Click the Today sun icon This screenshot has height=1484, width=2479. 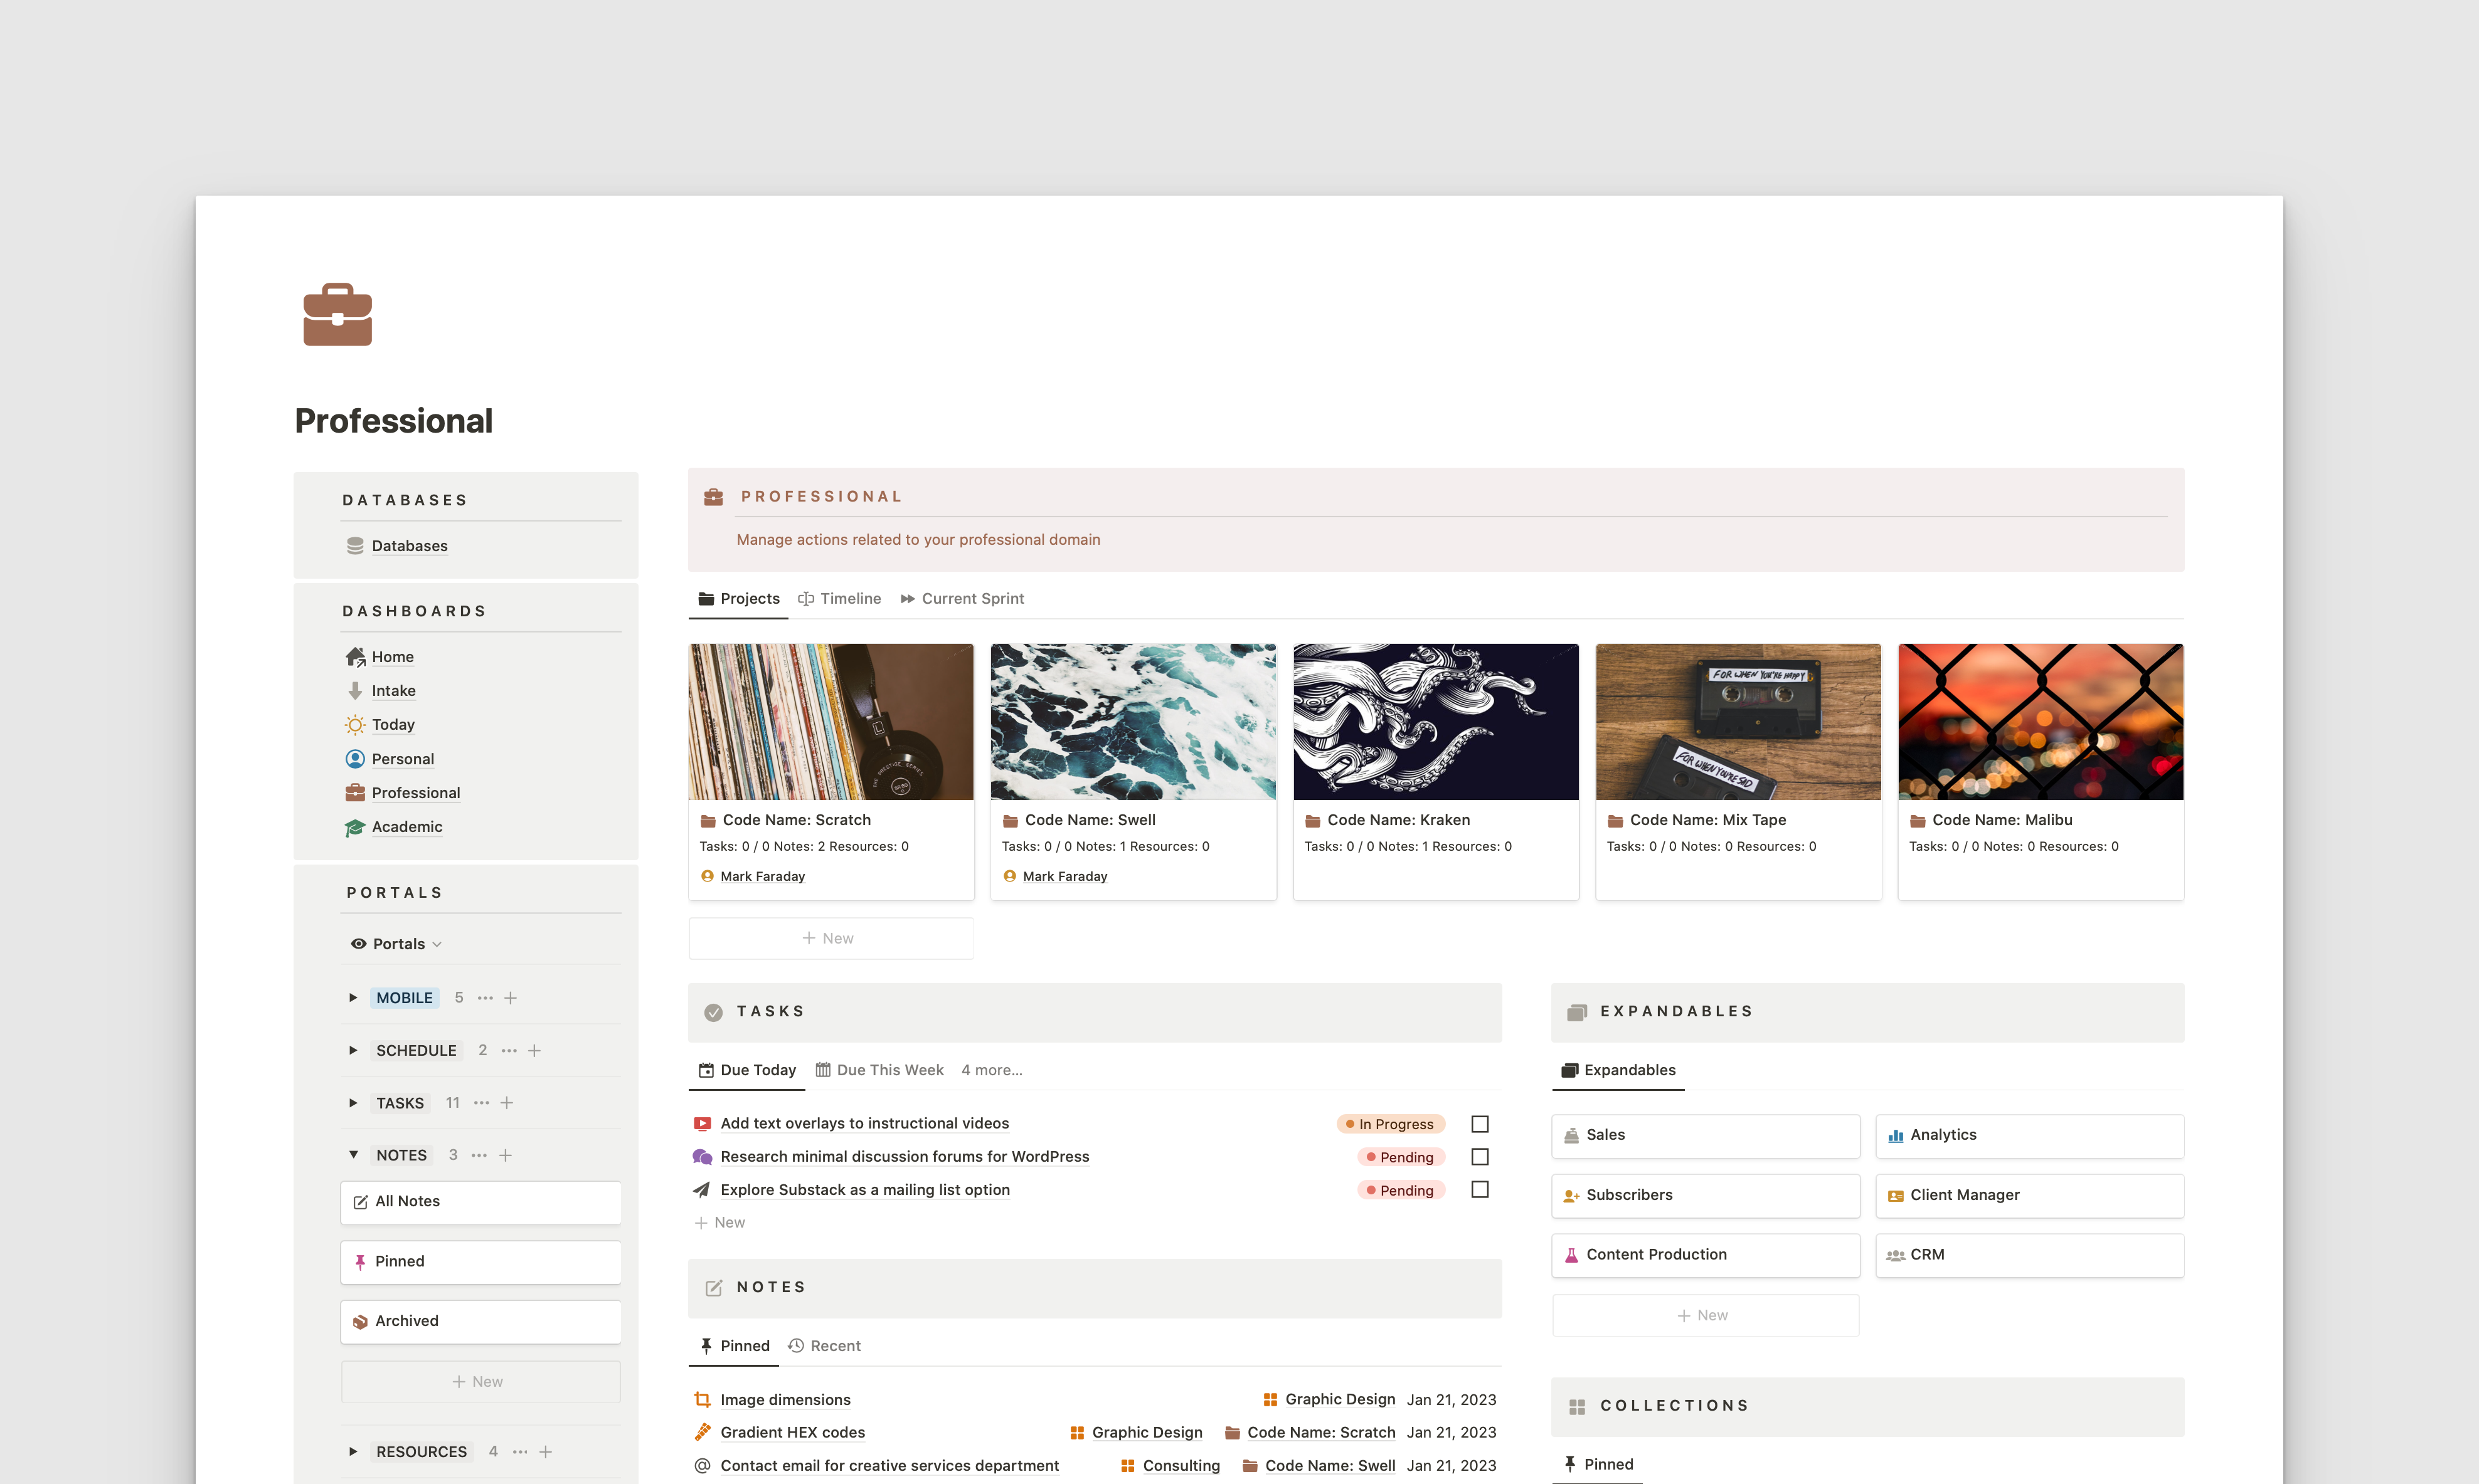tap(355, 724)
